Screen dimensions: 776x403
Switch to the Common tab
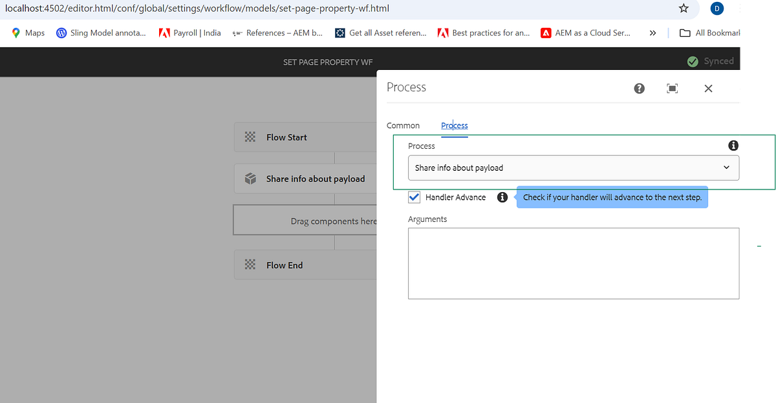(x=403, y=125)
